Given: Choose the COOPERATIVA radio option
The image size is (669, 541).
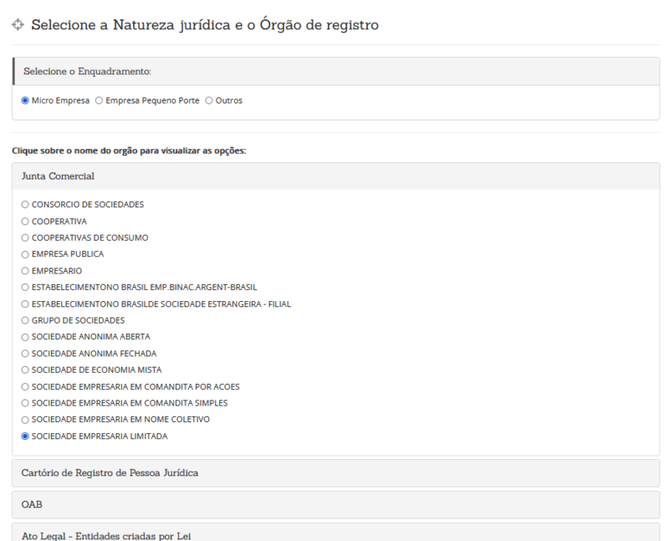Looking at the screenshot, I should 25,222.
